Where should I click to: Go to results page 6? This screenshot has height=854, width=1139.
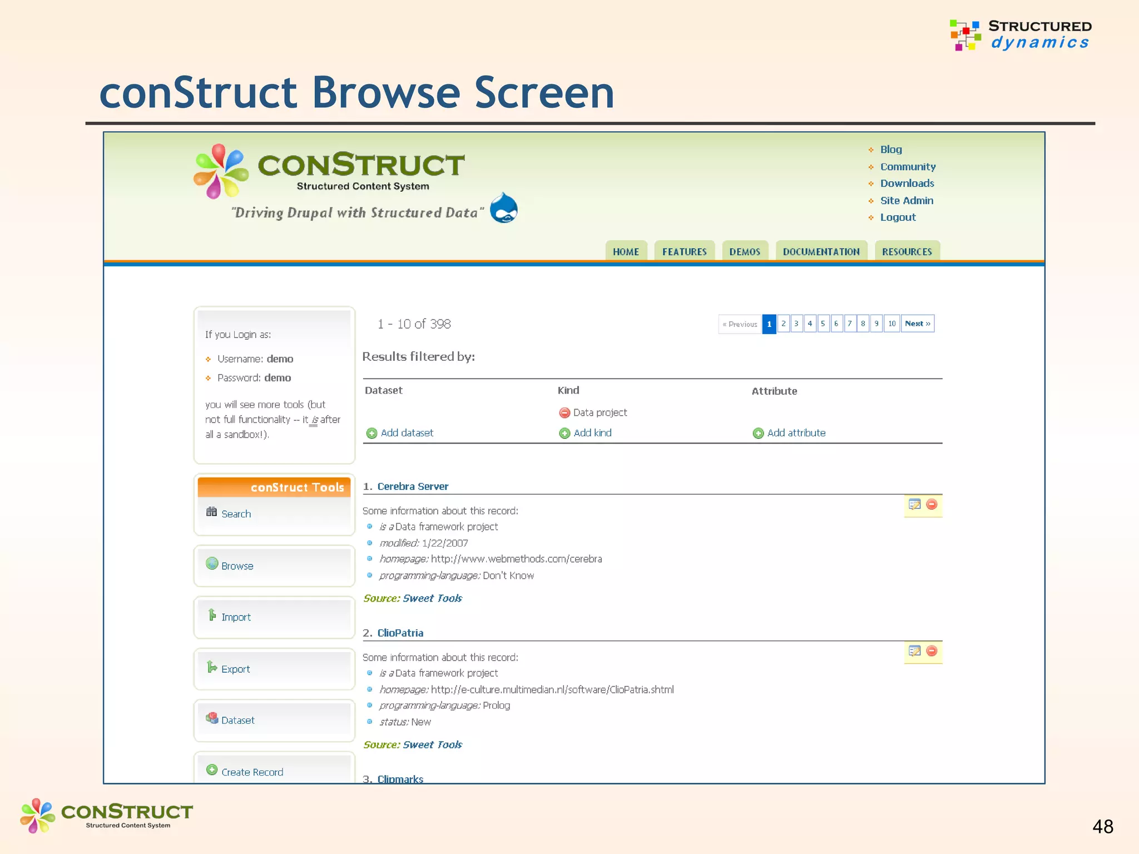pos(836,324)
